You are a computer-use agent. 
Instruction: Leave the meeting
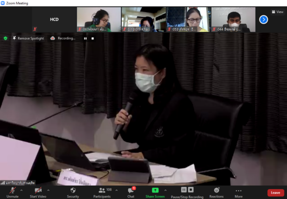coord(275,193)
